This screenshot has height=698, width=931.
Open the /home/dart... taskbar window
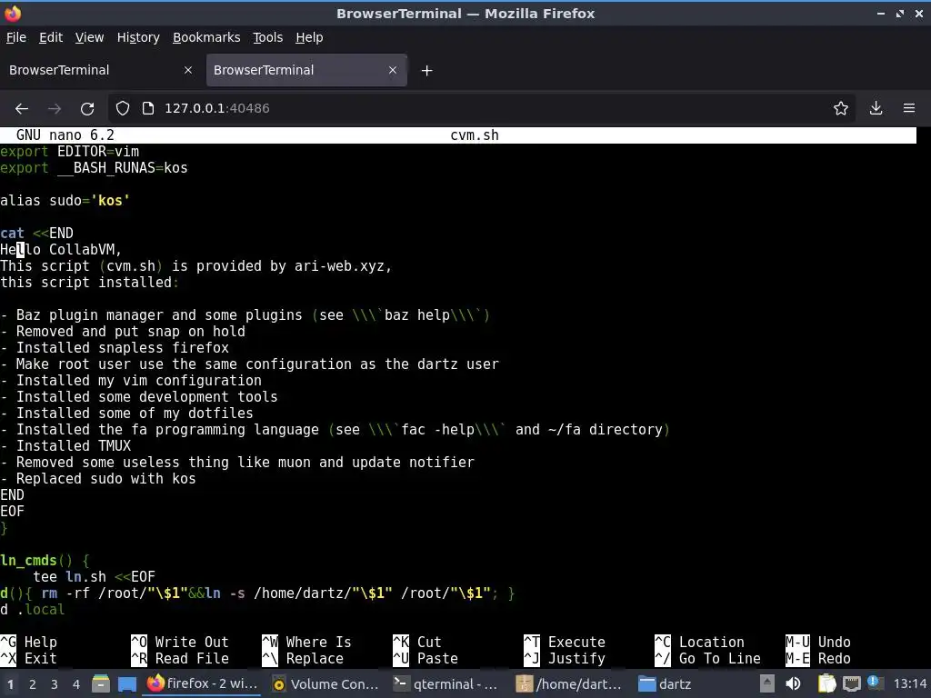[569, 683]
